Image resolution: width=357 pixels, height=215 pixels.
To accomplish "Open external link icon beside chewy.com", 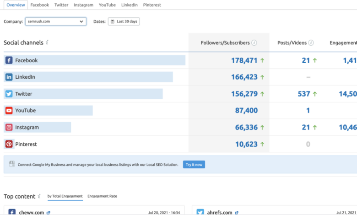I will 49,213.
